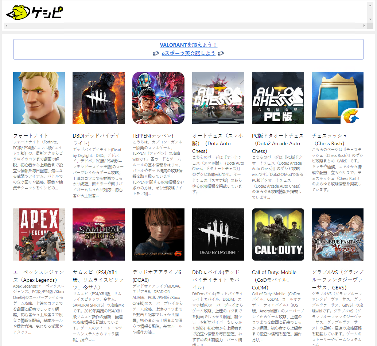The width and height of the screenshot is (377, 346).
Task: Click the エーペックスレジェンズ title
Action: tap(39, 276)
